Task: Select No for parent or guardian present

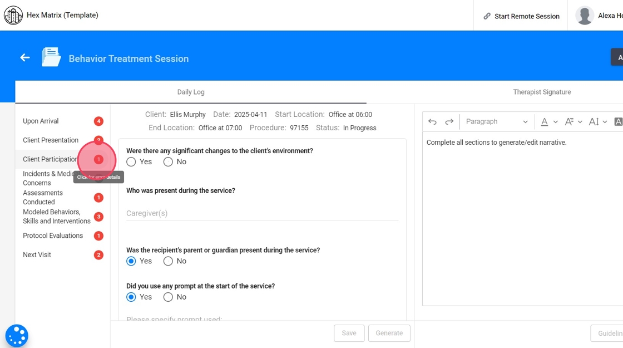Action: [168, 261]
